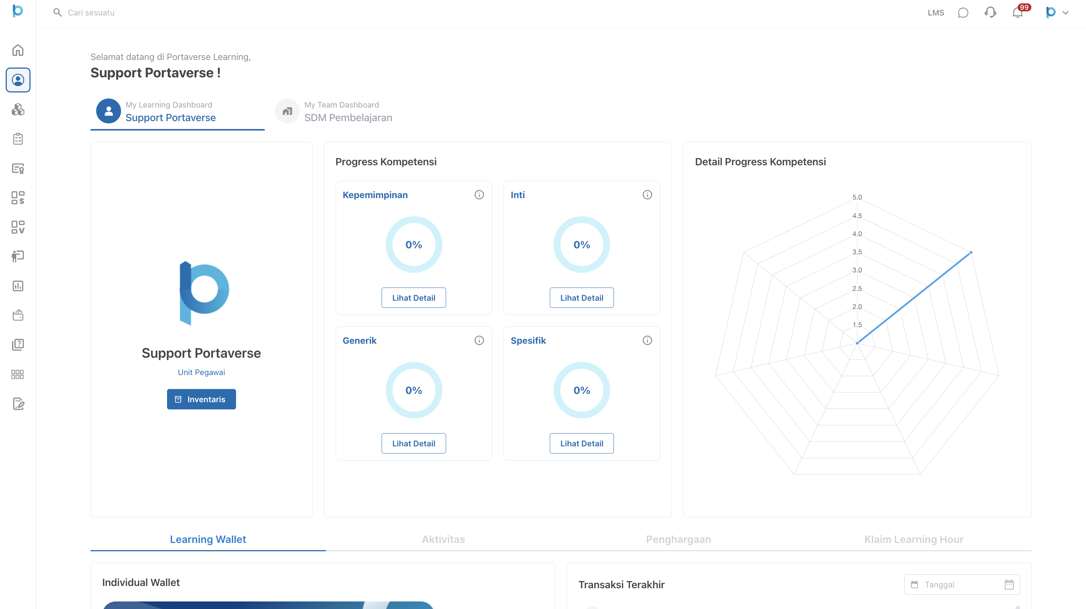
Task: Click the Inti 0% progress ring
Action: 581,245
